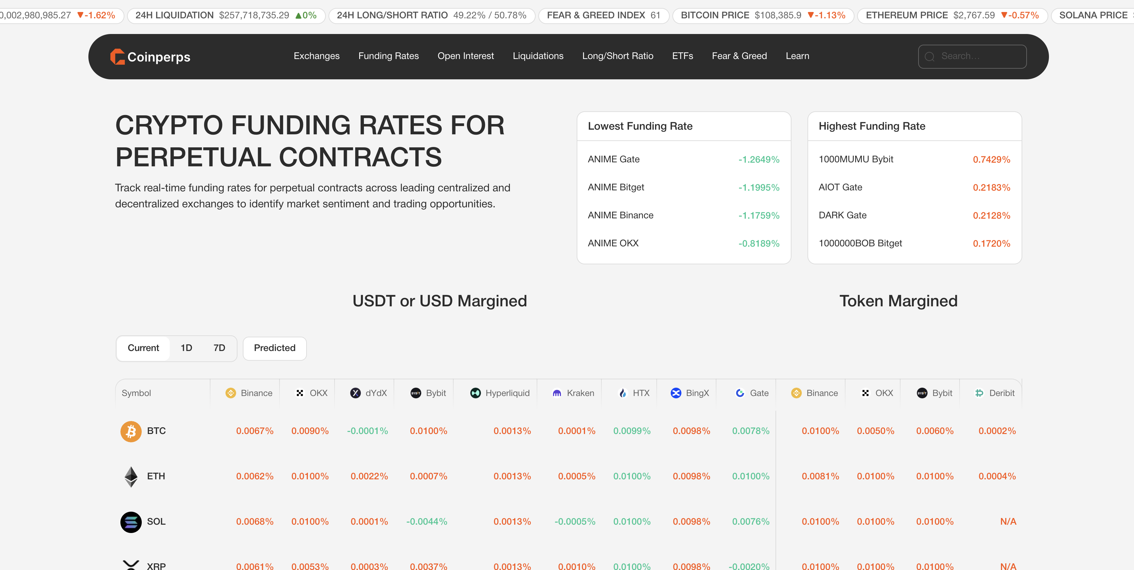Click BTC Deribit rate 0.0002%
The height and width of the screenshot is (570, 1134).
997,431
